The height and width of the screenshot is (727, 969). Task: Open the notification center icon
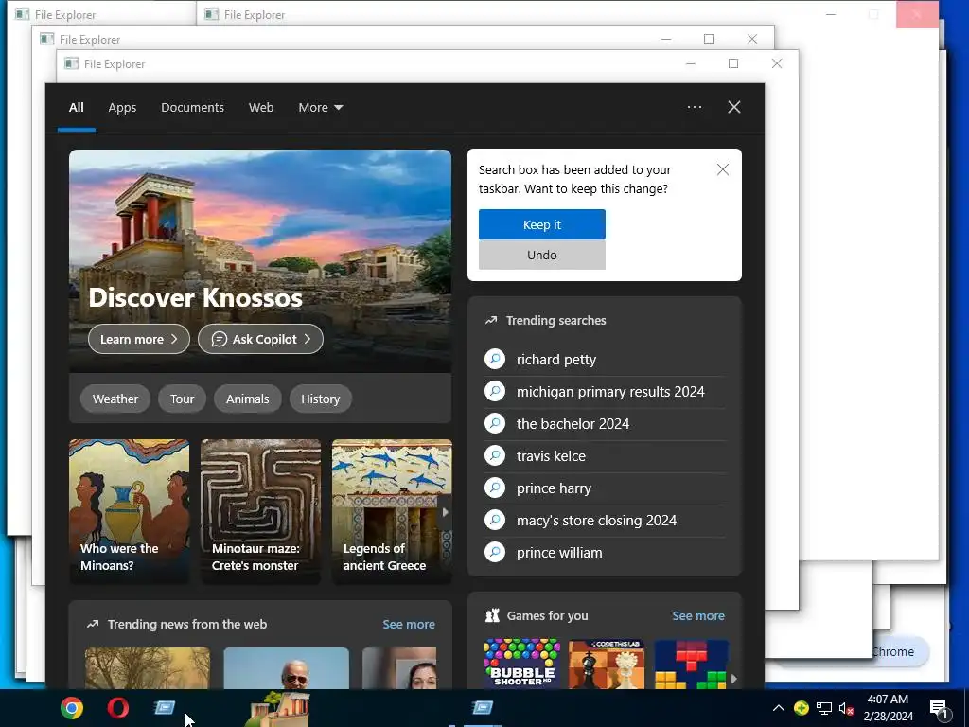pyautogui.click(x=939, y=709)
